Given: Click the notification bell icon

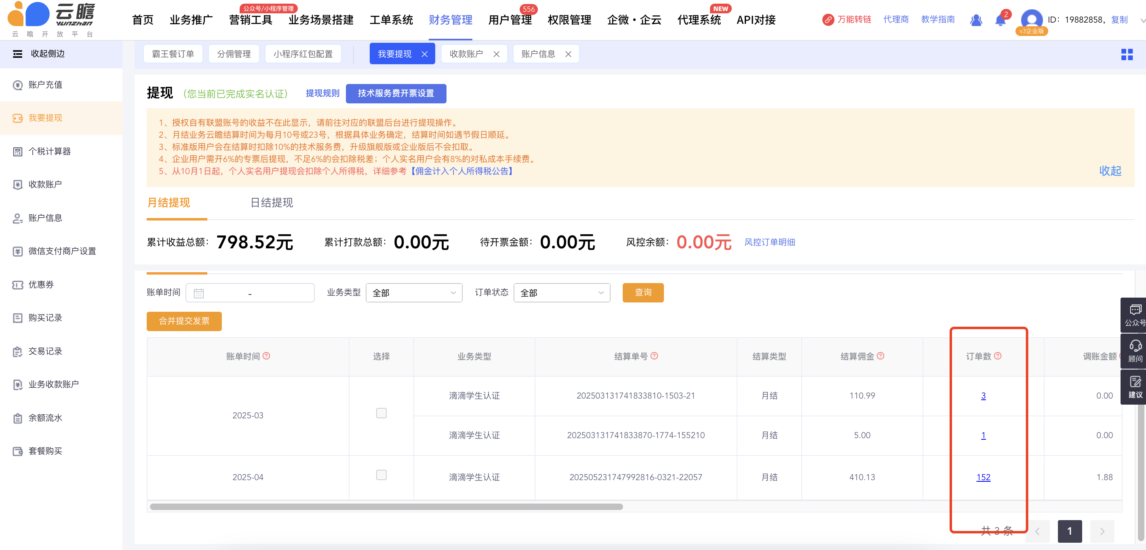Looking at the screenshot, I should (1000, 20).
